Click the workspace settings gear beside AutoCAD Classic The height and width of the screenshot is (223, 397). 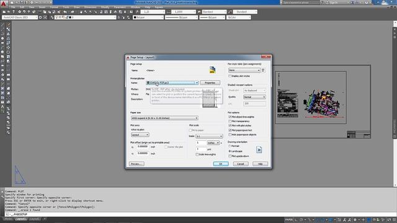coord(40,17)
